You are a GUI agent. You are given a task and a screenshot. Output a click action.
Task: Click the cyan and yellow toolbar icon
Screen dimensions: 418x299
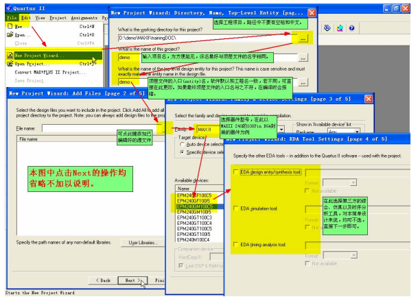pos(340,28)
